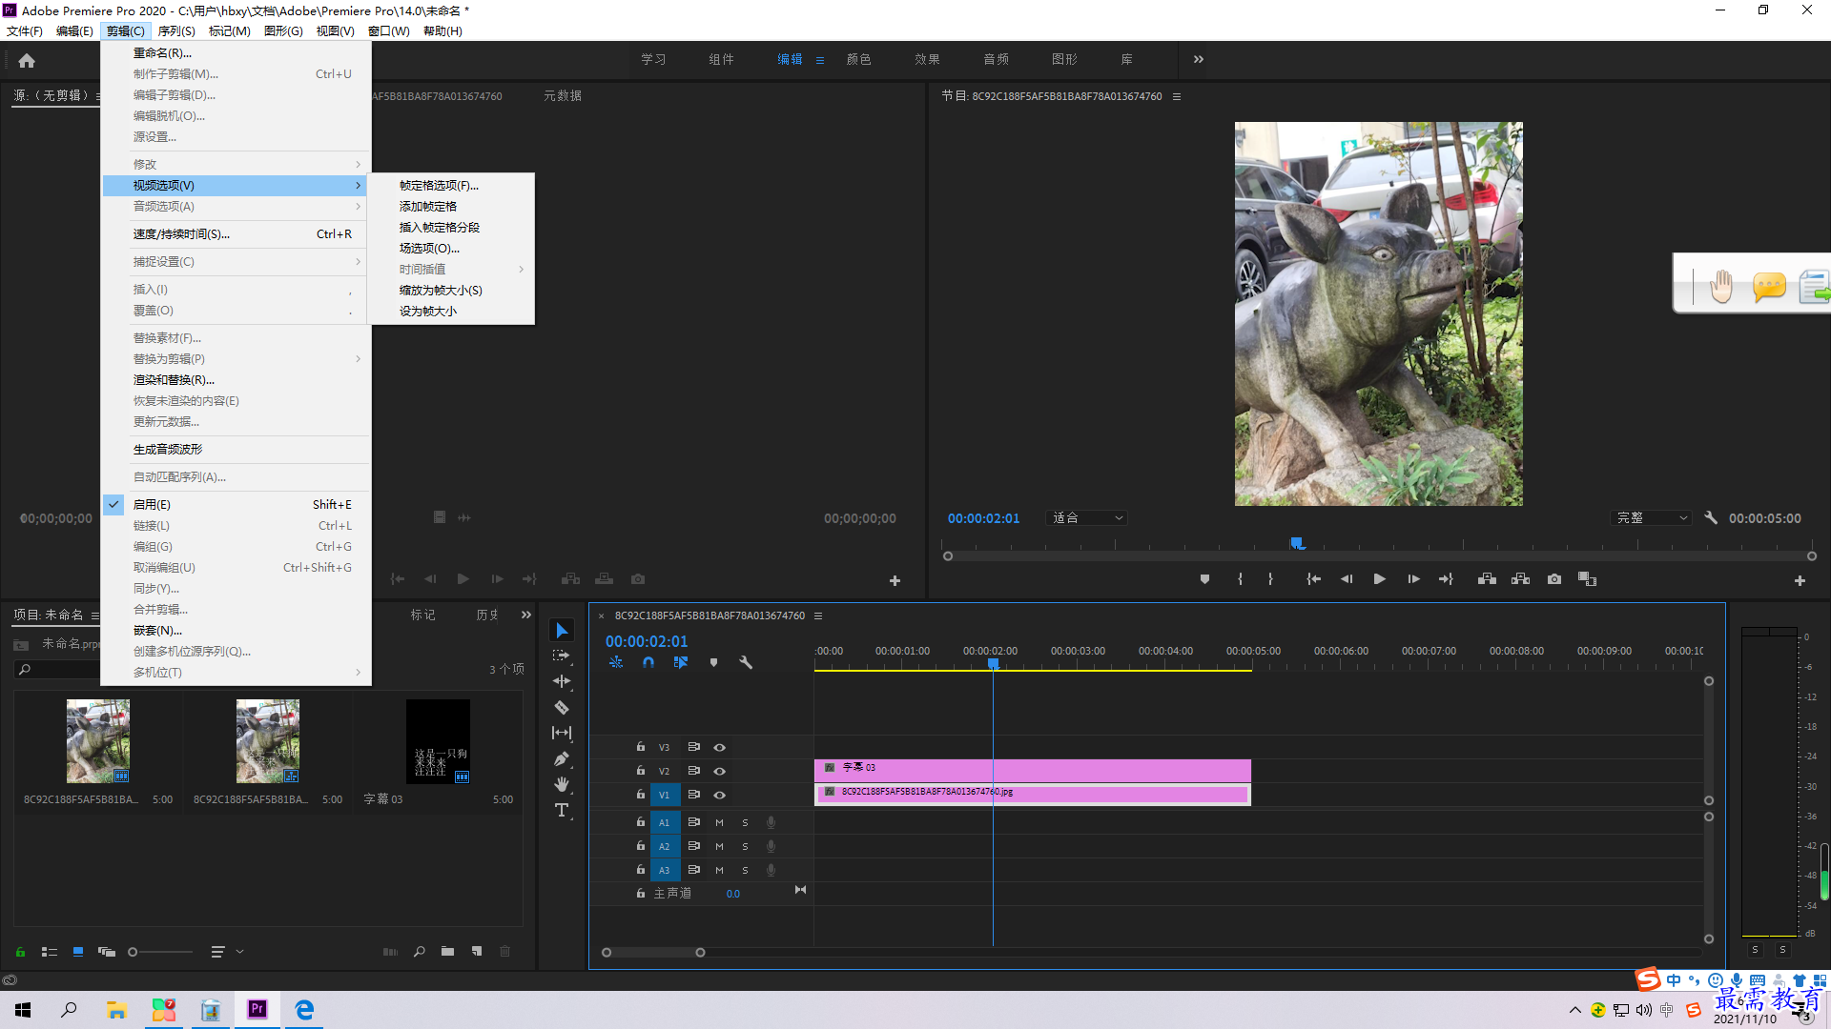Toggle V1 track output eye

coord(720,796)
